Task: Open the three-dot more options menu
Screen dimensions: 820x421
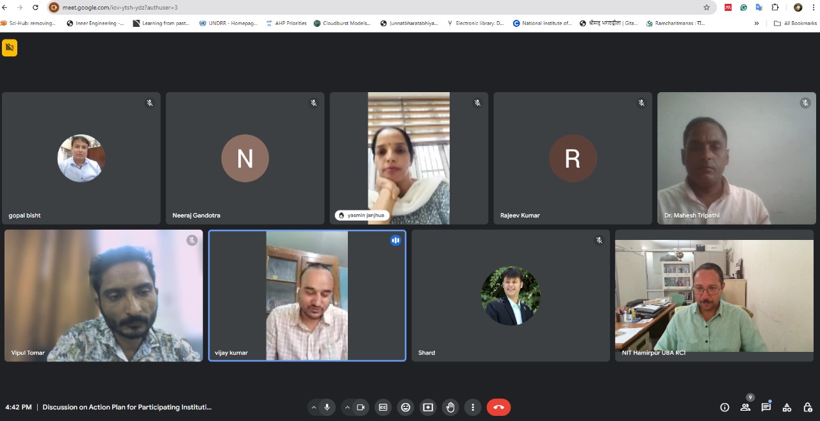Action: pyautogui.click(x=473, y=408)
